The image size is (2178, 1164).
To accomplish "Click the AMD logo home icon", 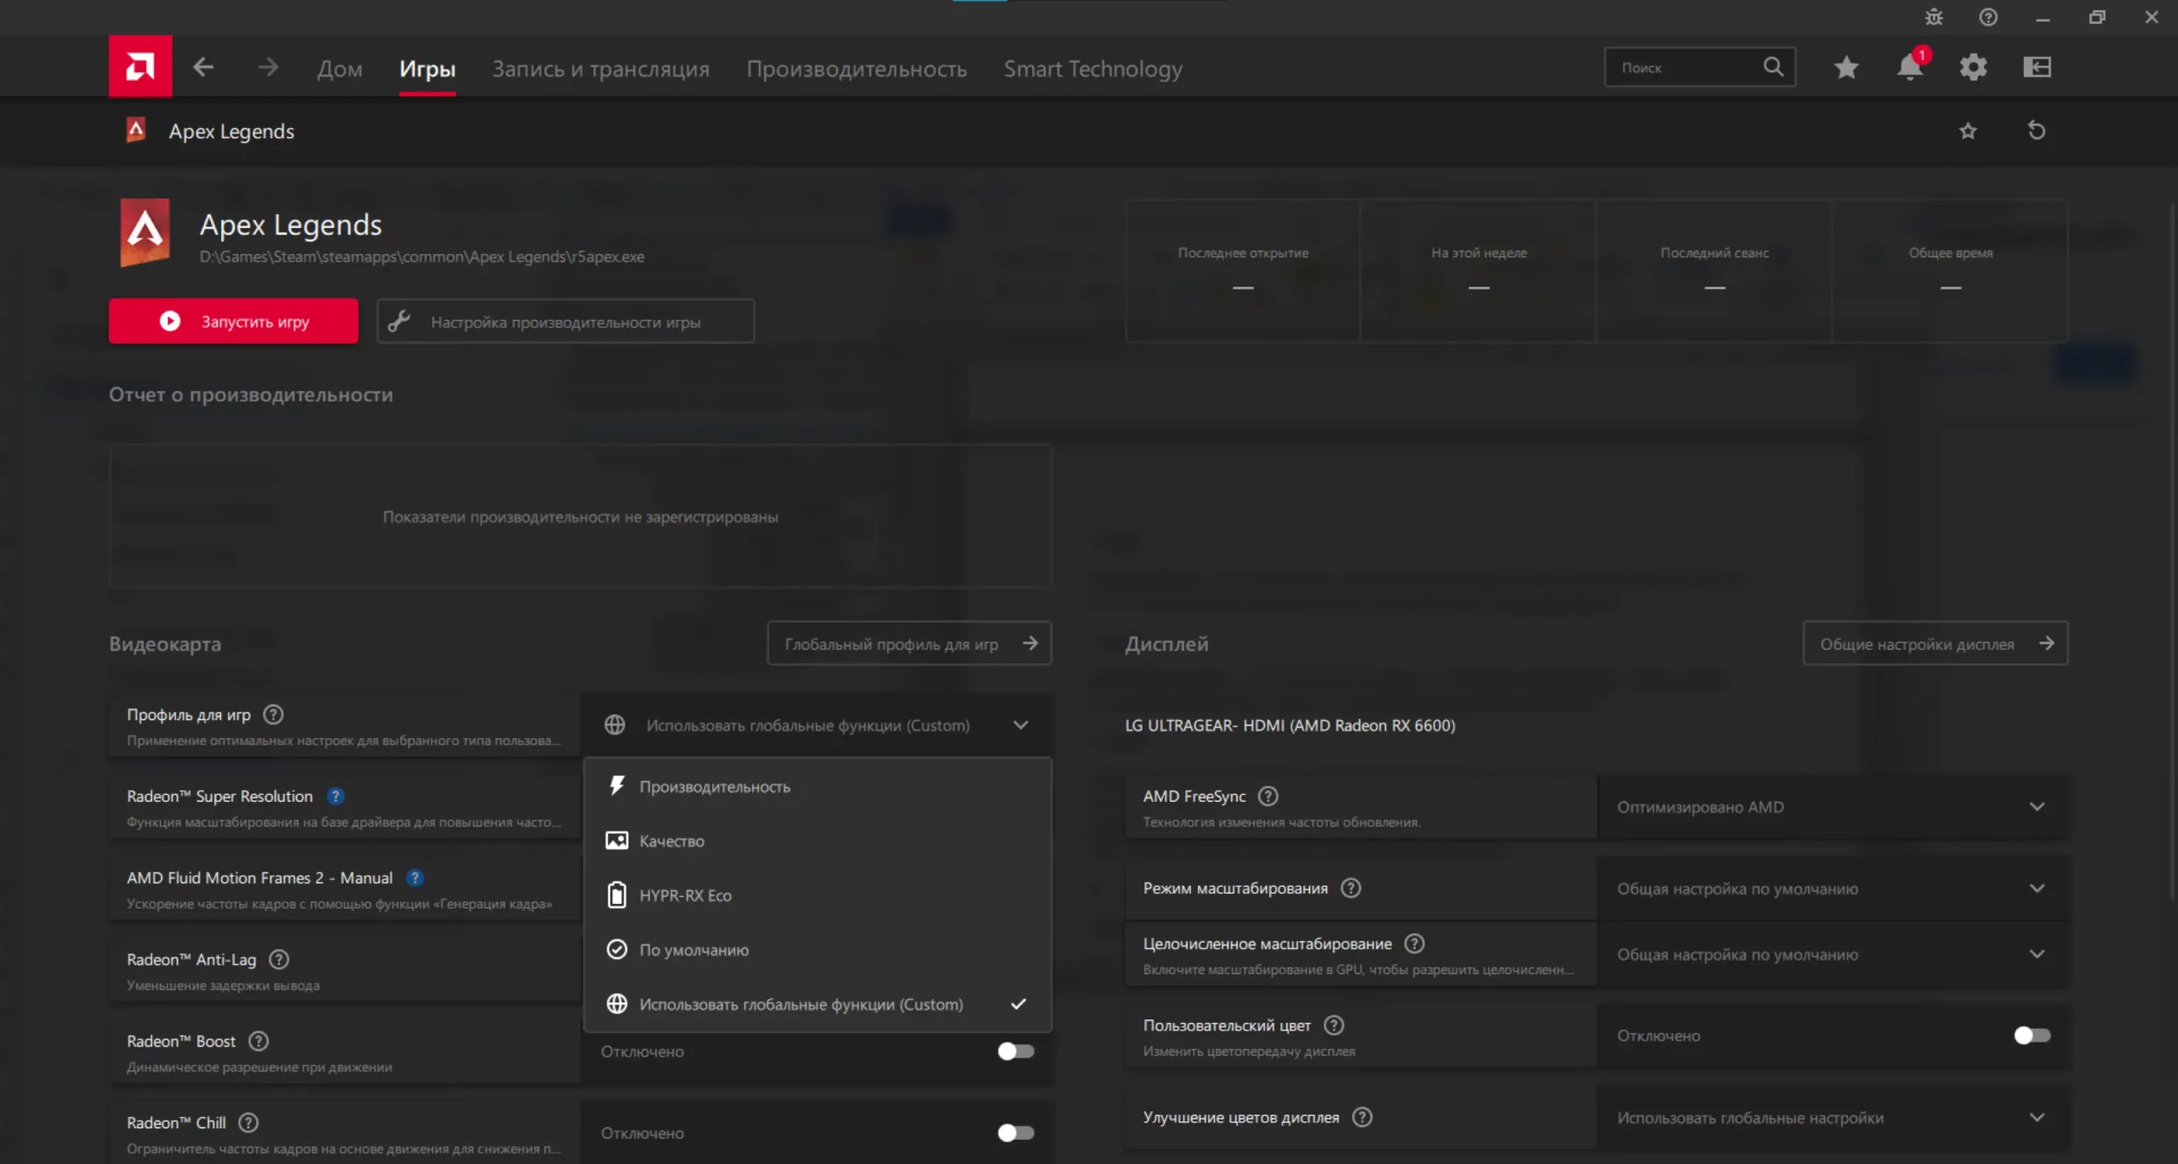I will tap(140, 66).
